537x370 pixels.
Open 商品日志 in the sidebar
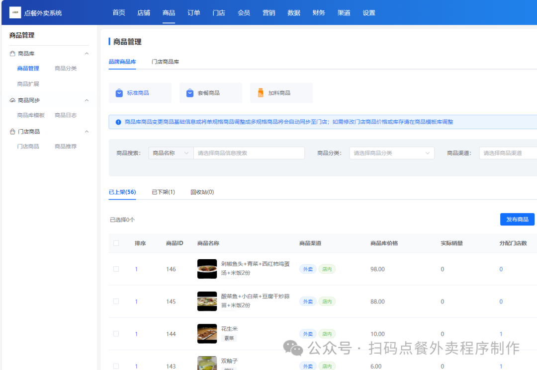click(x=66, y=115)
